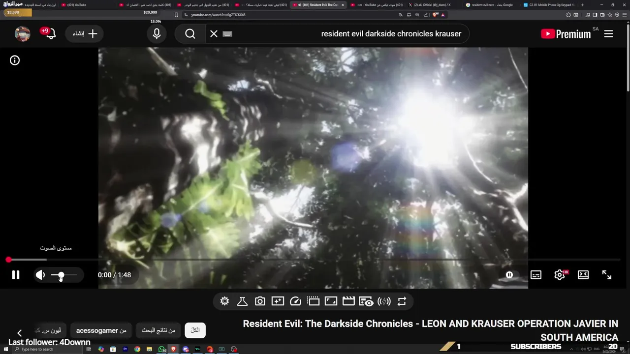The image size is (630, 354).
Task: Click the extension gear settings icon
Action: pyautogui.click(x=224, y=301)
